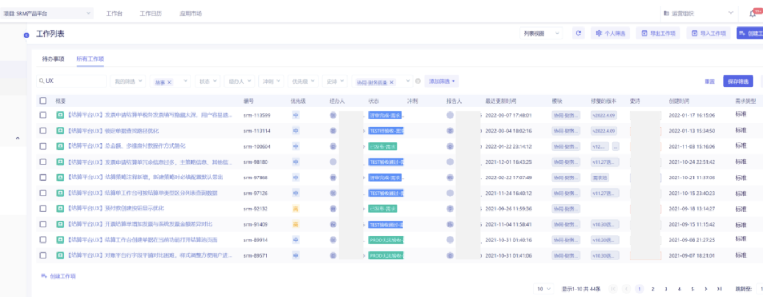Screen dimensions: 773x297
Task: Click the story icon in row srm-98180
Action: click(60, 162)
